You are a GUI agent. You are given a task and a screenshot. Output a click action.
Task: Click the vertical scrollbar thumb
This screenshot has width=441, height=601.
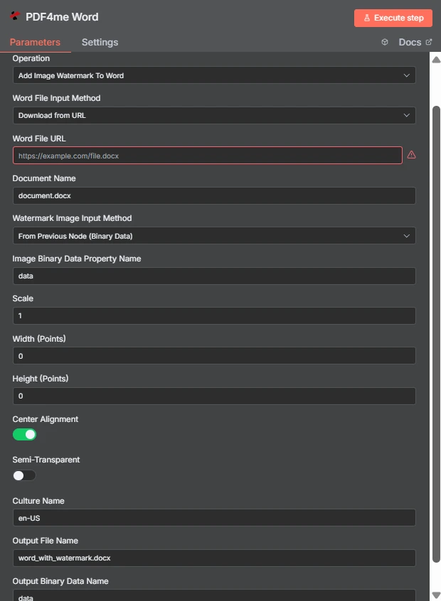[436, 334]
